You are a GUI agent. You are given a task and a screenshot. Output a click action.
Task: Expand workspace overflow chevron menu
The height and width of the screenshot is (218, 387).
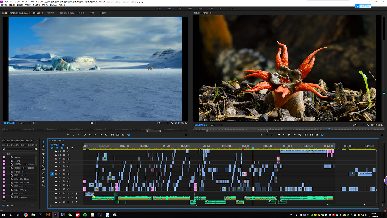click(232, 8)
